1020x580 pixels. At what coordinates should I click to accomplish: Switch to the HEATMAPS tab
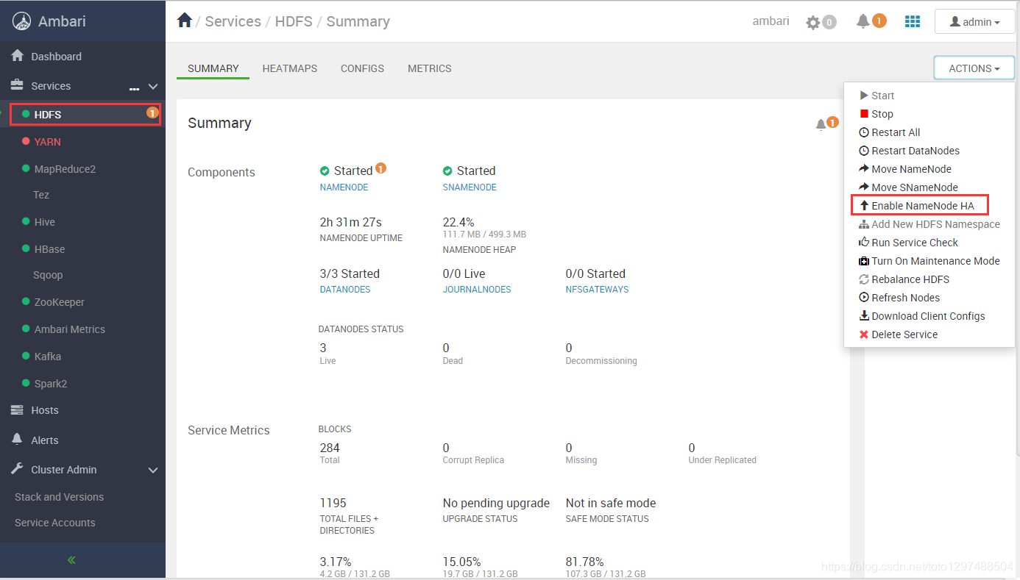coord(290,68)
